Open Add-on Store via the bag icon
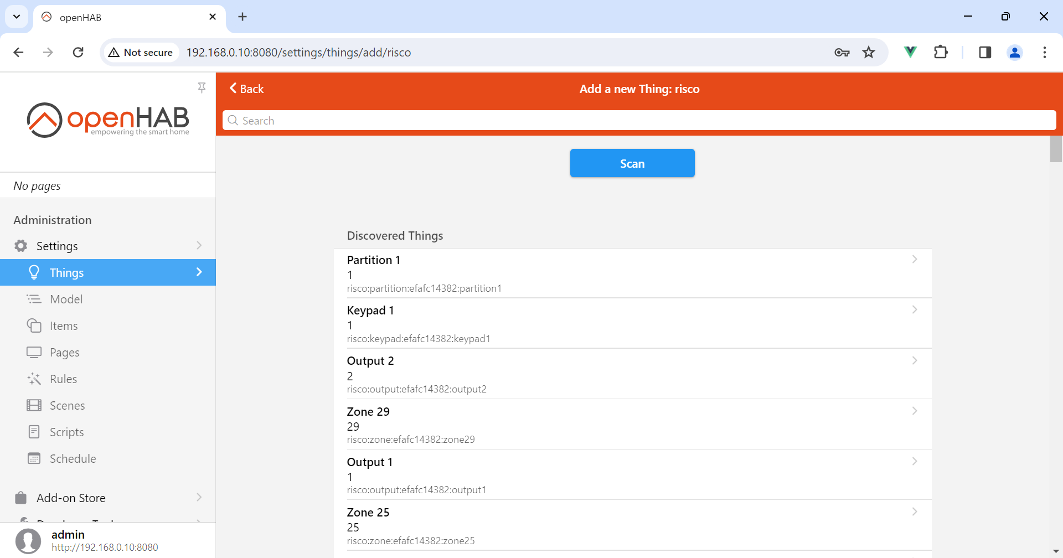The height and width of the screenshot is (558, 1063). point(21,498)
